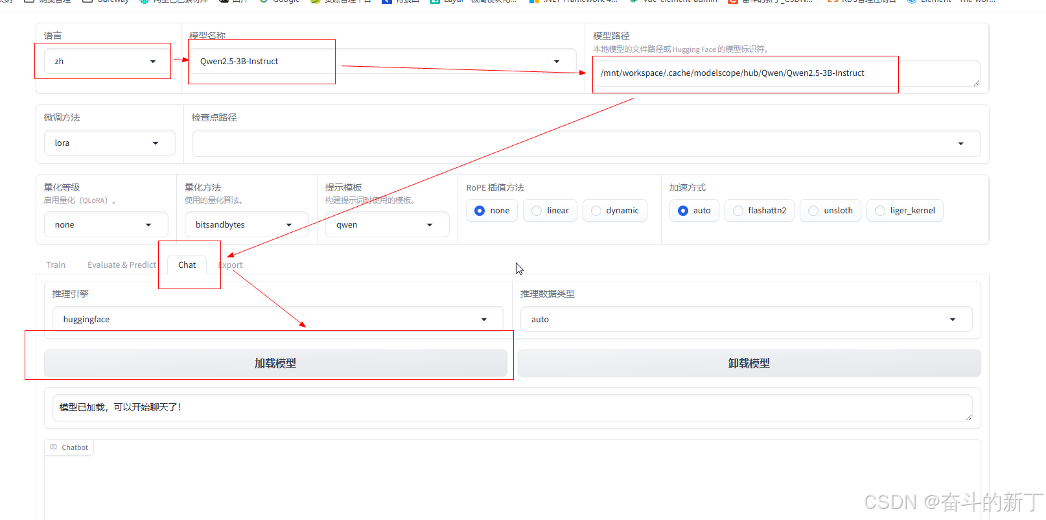The image size is (1046, 520).
Task: Switch to the Chat tab
Action: [187, 265]
